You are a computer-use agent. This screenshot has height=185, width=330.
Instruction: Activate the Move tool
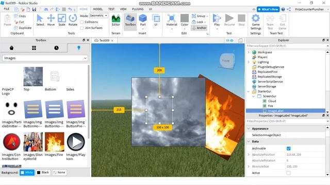coord(51,20)
